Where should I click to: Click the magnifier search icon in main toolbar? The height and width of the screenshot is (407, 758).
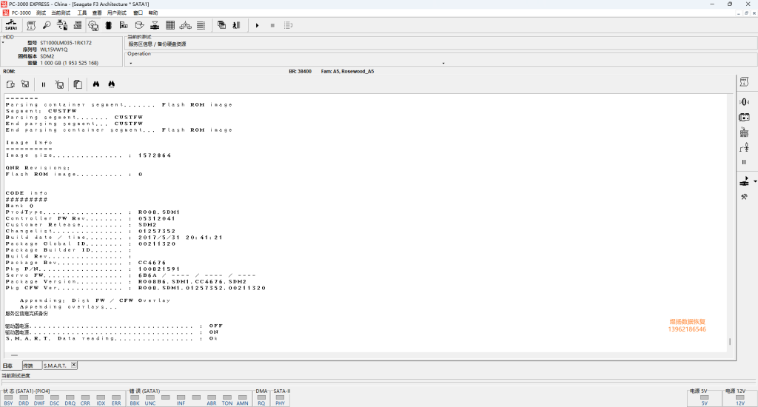point(47,25)
